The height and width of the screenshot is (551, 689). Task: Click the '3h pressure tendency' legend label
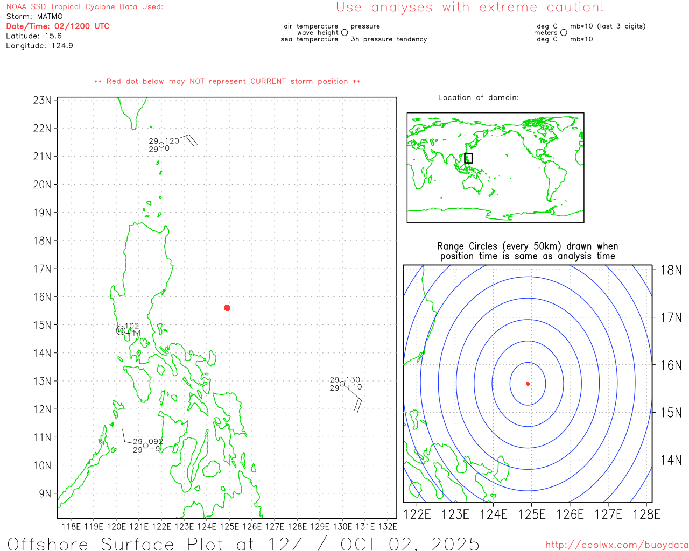389,39
